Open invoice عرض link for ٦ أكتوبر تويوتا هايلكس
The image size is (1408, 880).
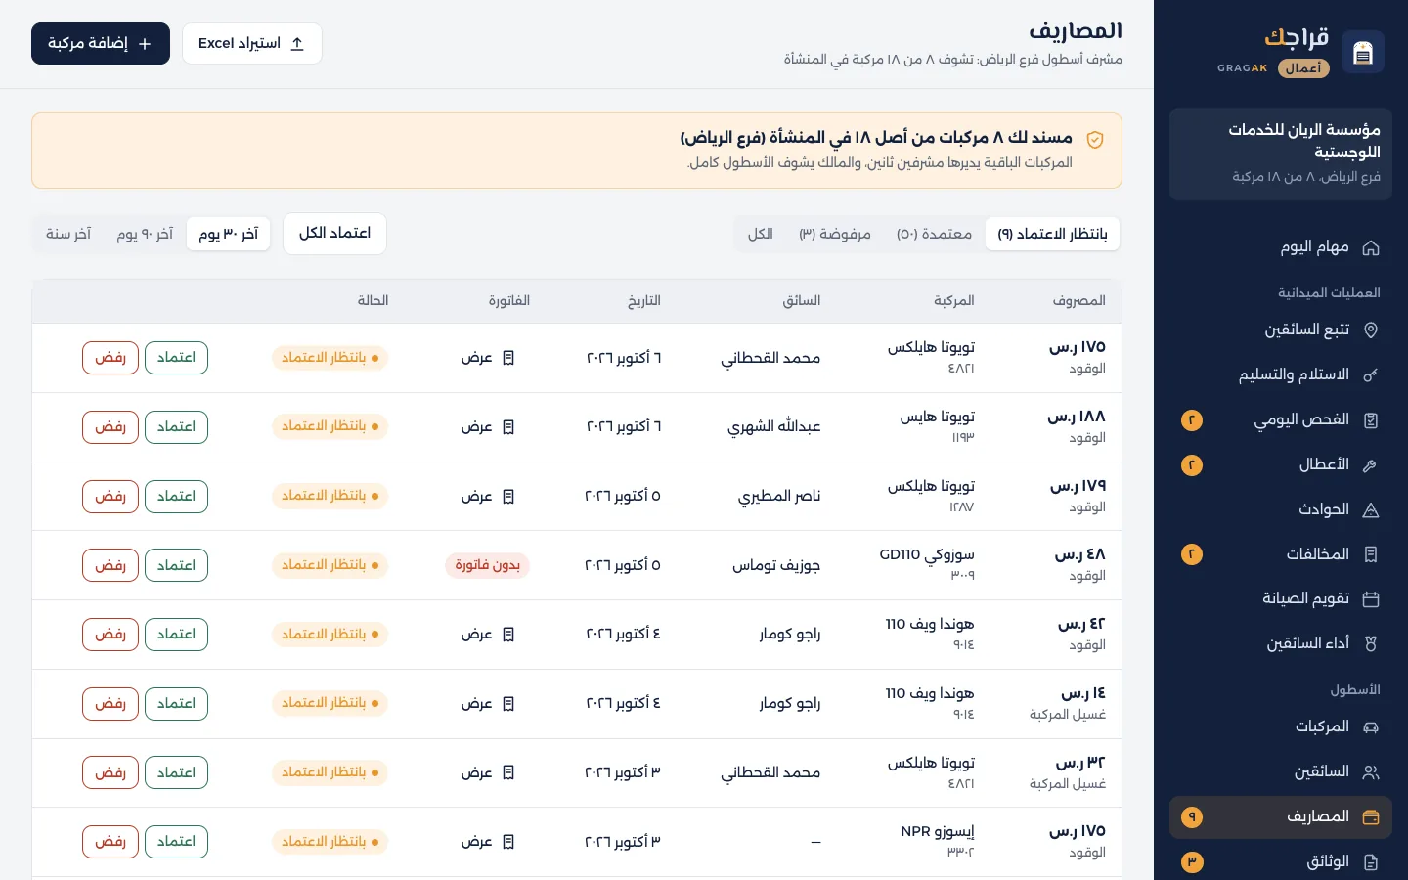488,358
